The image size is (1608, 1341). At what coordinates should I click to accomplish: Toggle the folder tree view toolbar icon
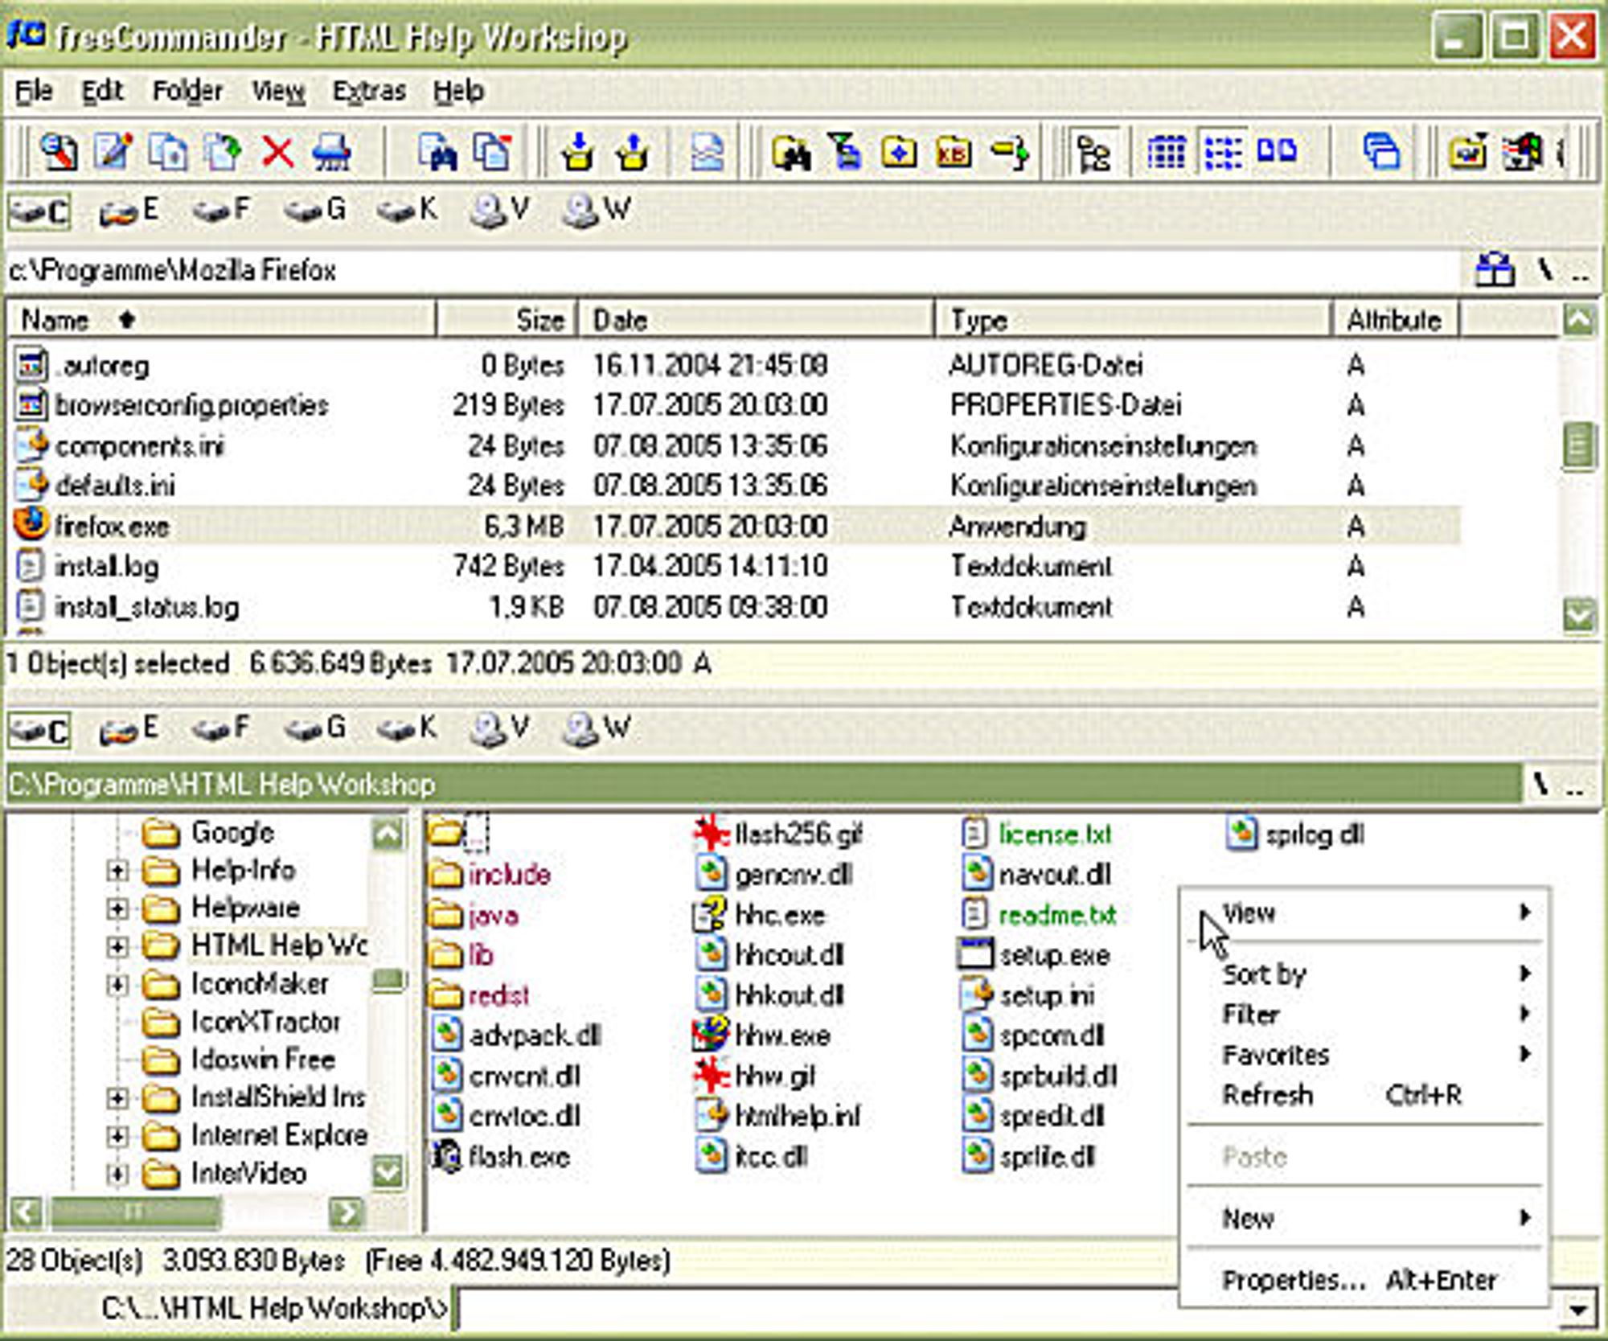1093,151
